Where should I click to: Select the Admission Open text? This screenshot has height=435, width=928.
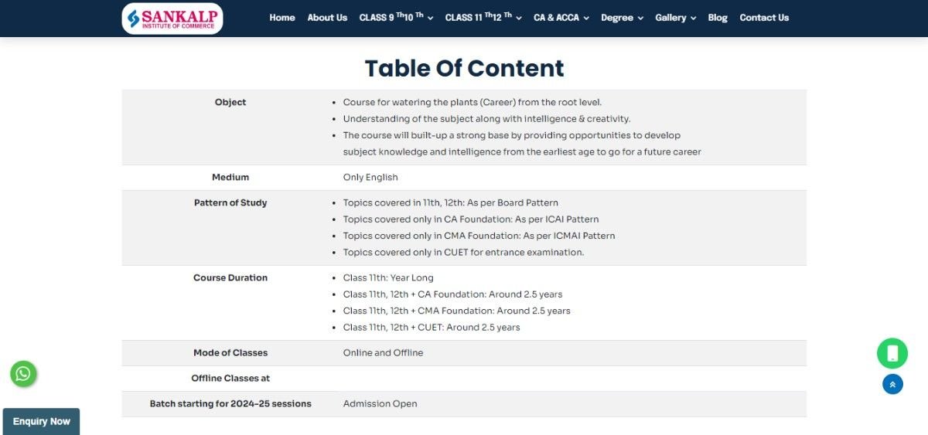tap(380, 403)
